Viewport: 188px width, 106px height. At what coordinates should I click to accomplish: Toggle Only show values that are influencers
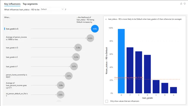point(107,101)
